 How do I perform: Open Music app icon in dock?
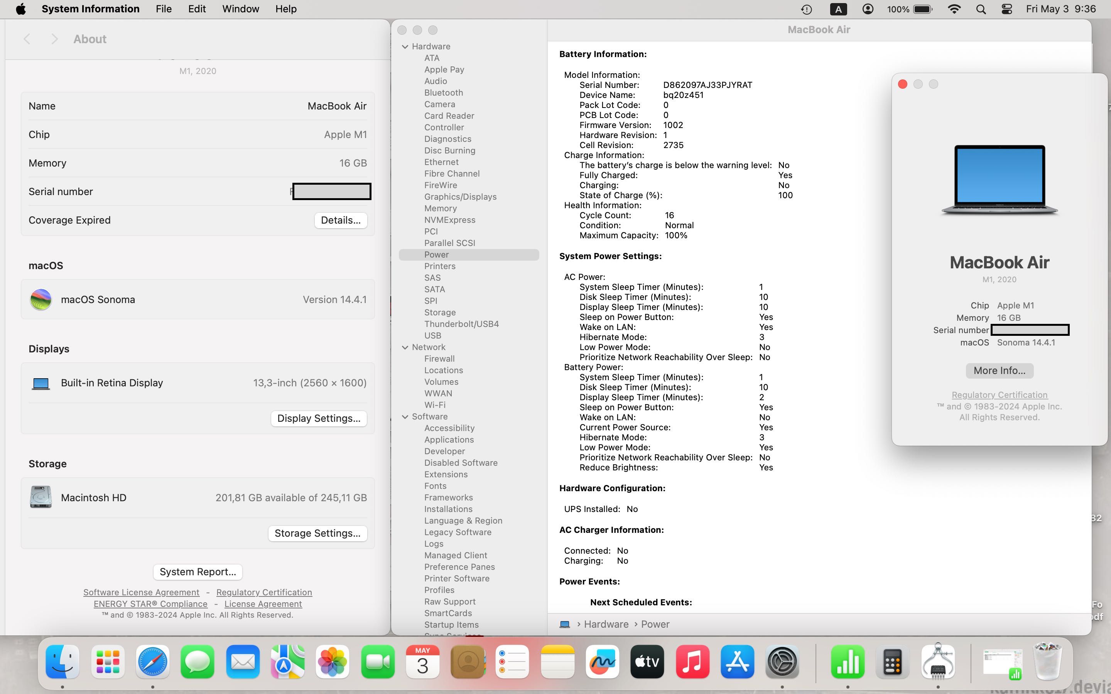point(692,662)
